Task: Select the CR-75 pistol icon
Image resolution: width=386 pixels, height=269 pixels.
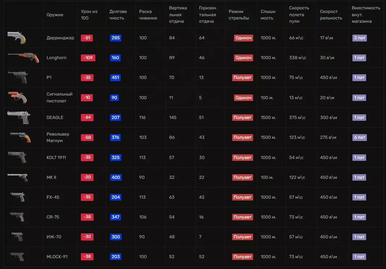Action: (17, 217)
